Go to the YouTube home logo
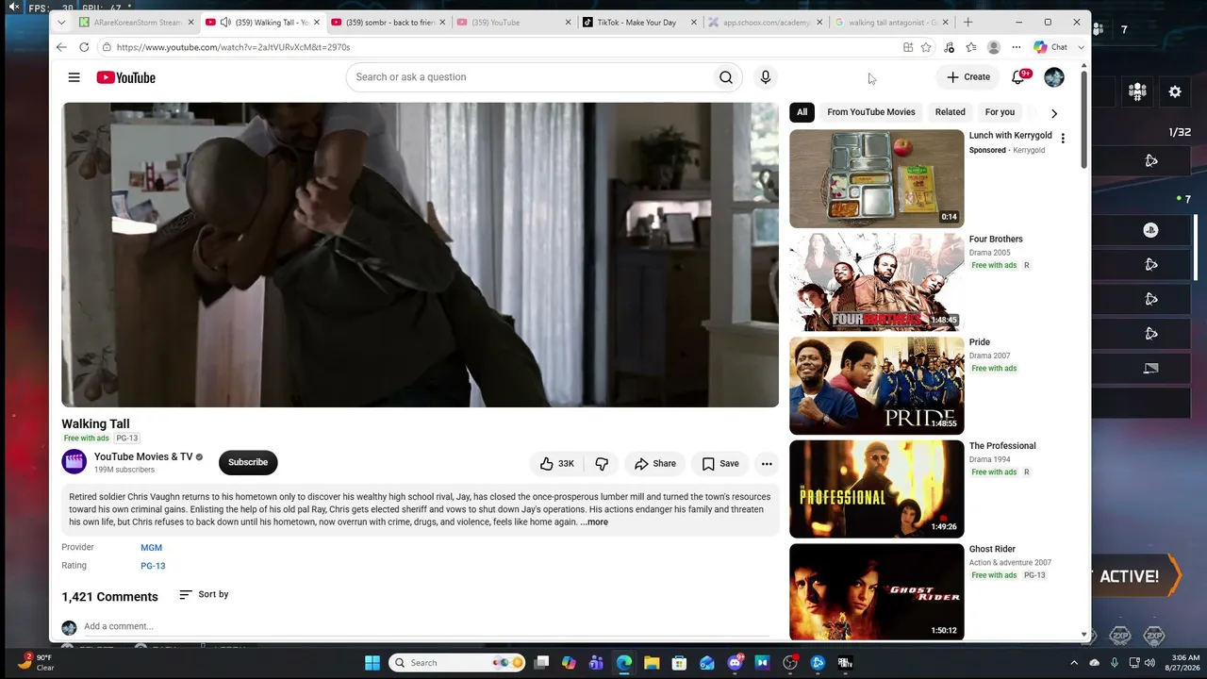 [125, 77]
